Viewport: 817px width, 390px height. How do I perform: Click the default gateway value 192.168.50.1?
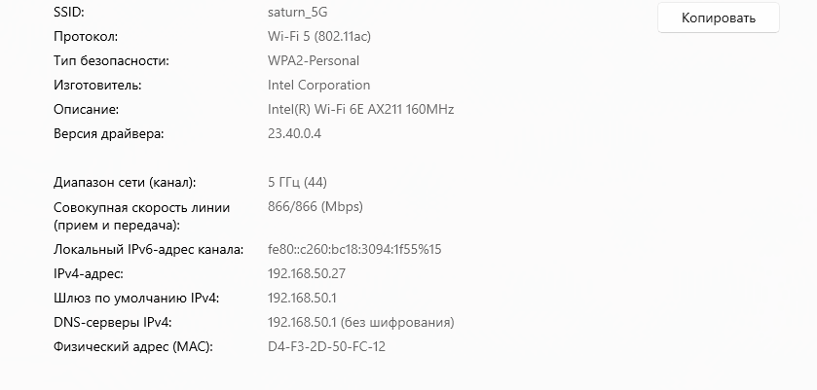[302, 299]
